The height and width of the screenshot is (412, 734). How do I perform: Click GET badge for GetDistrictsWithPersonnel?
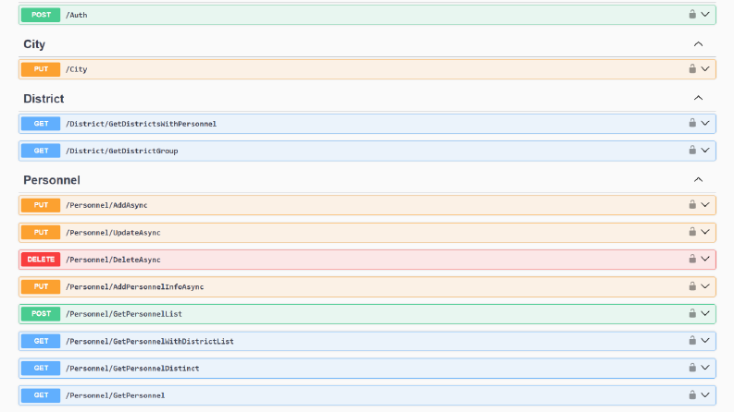pos(41,124)
